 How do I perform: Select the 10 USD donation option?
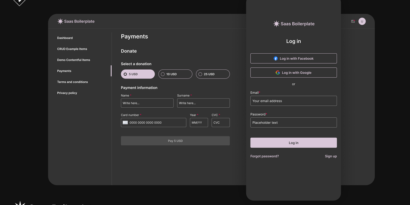[175, 74]
